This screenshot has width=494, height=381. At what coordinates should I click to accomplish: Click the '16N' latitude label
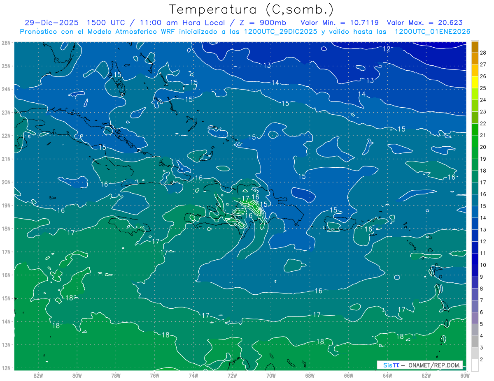point(6,275)
